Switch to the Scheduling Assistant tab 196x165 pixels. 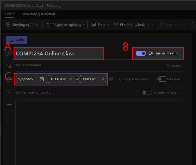pos(38,14)
